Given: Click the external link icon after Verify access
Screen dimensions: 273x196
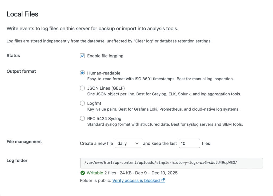Looking at the screenshot, I should [163, 180].
